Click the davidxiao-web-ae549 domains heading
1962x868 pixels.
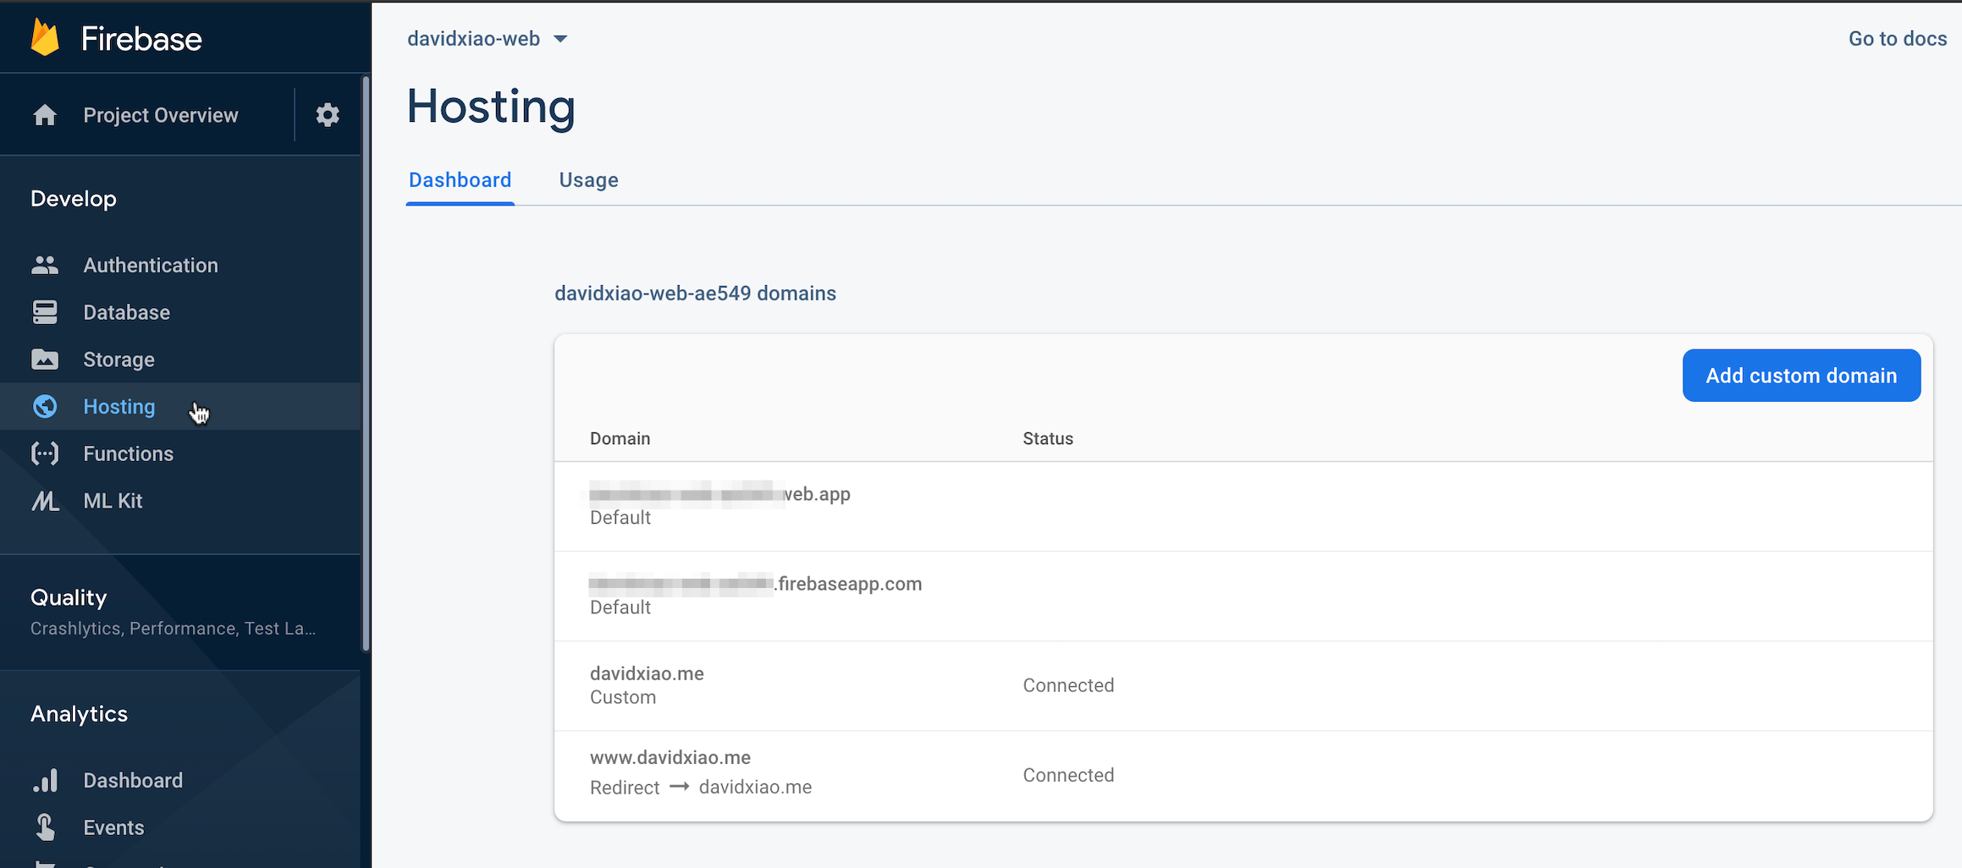pos(696,294)
